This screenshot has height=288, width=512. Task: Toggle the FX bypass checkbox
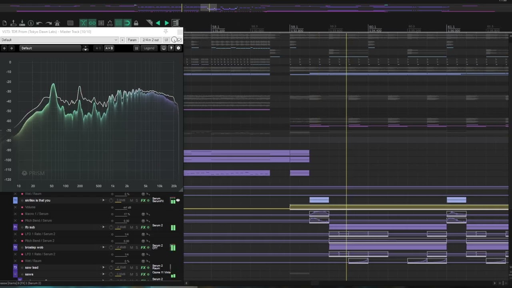[x=180, y=40]
